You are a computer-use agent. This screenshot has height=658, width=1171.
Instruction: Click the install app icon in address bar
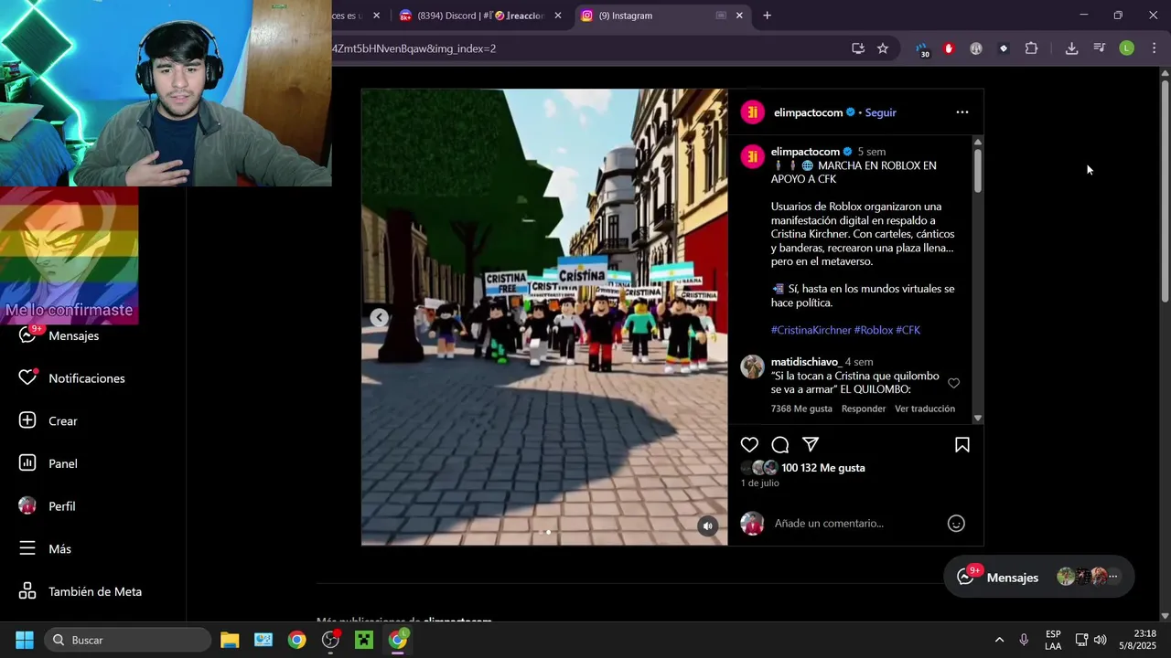[858, 48]
